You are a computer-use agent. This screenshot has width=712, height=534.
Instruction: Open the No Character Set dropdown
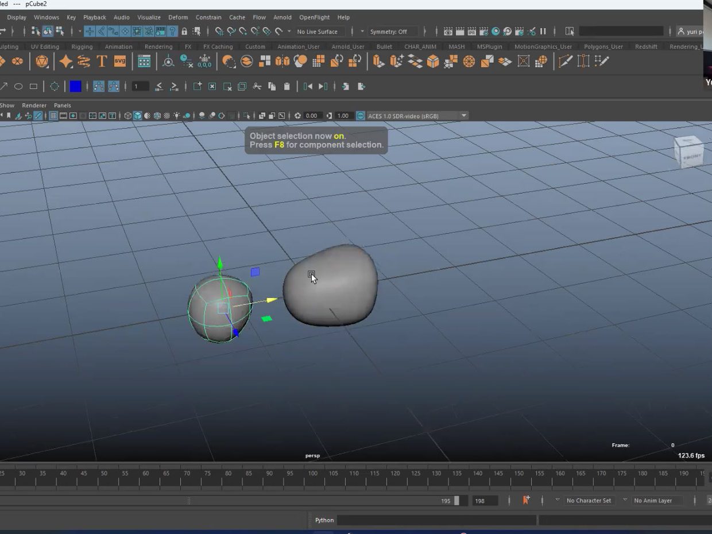588,501
